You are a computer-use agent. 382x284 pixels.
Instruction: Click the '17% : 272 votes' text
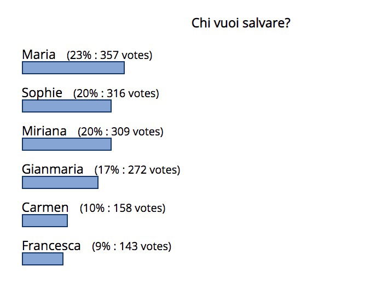137,170
